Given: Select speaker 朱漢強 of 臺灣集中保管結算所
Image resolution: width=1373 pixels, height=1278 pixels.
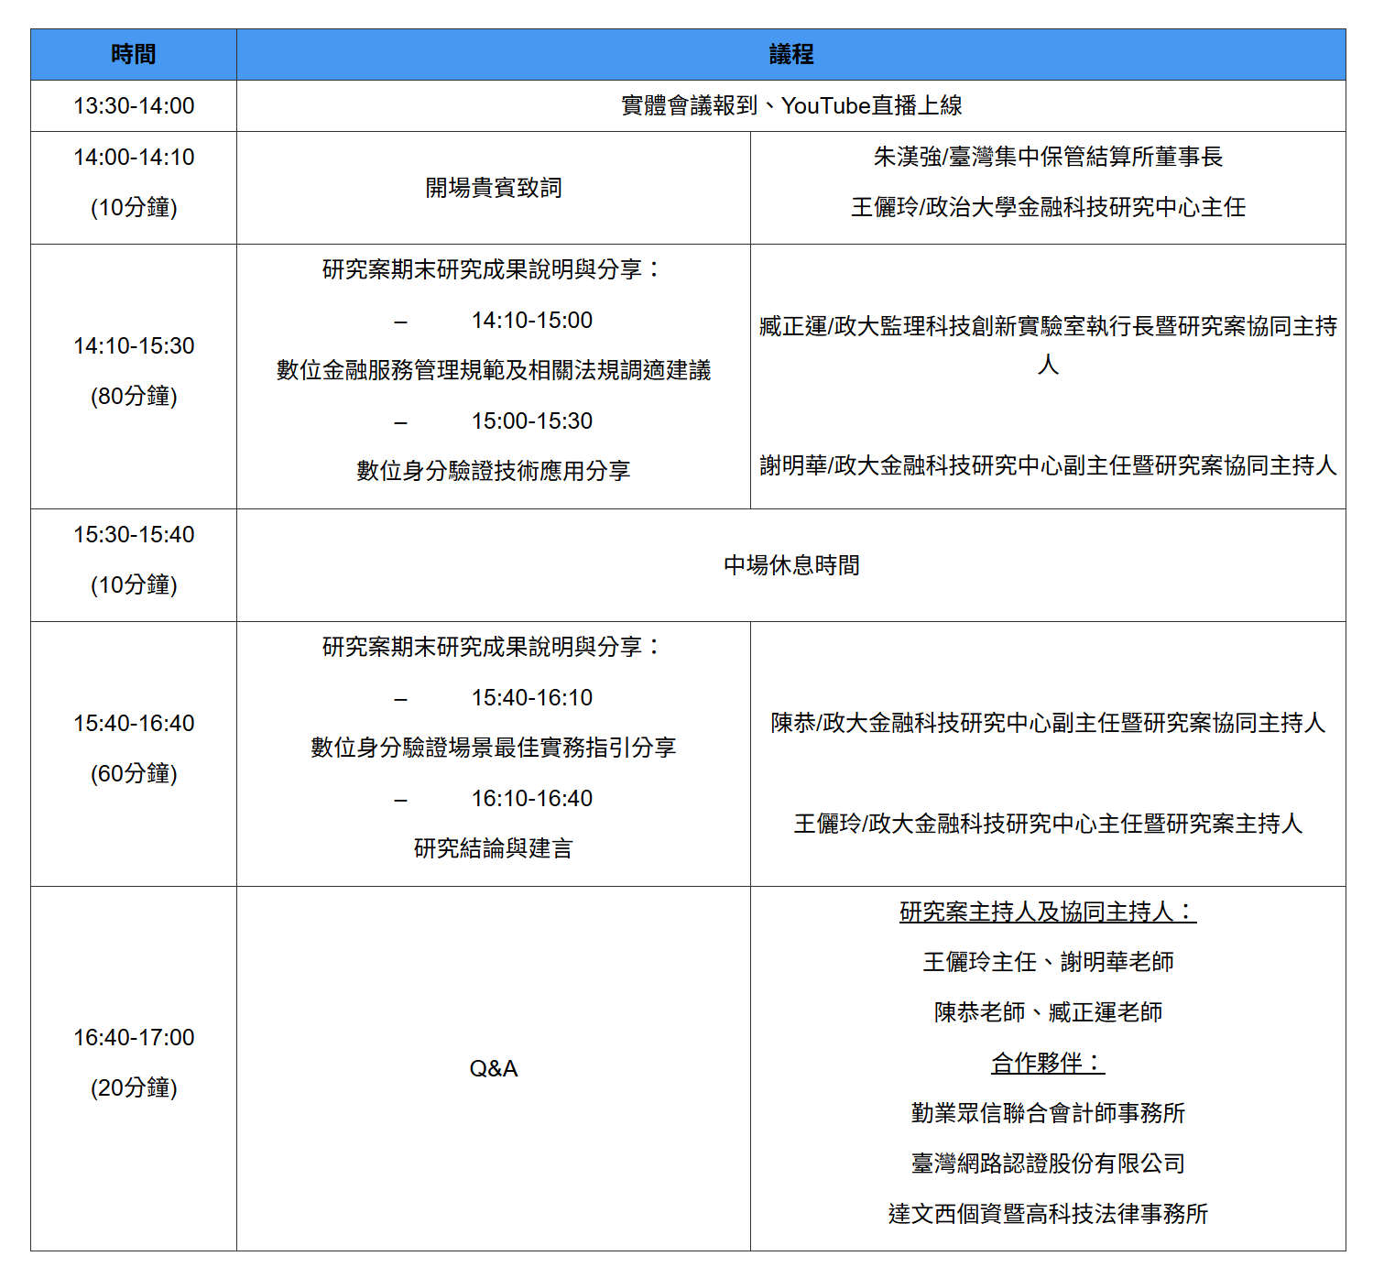Looking at the screenshot, I should (1048, 158).
